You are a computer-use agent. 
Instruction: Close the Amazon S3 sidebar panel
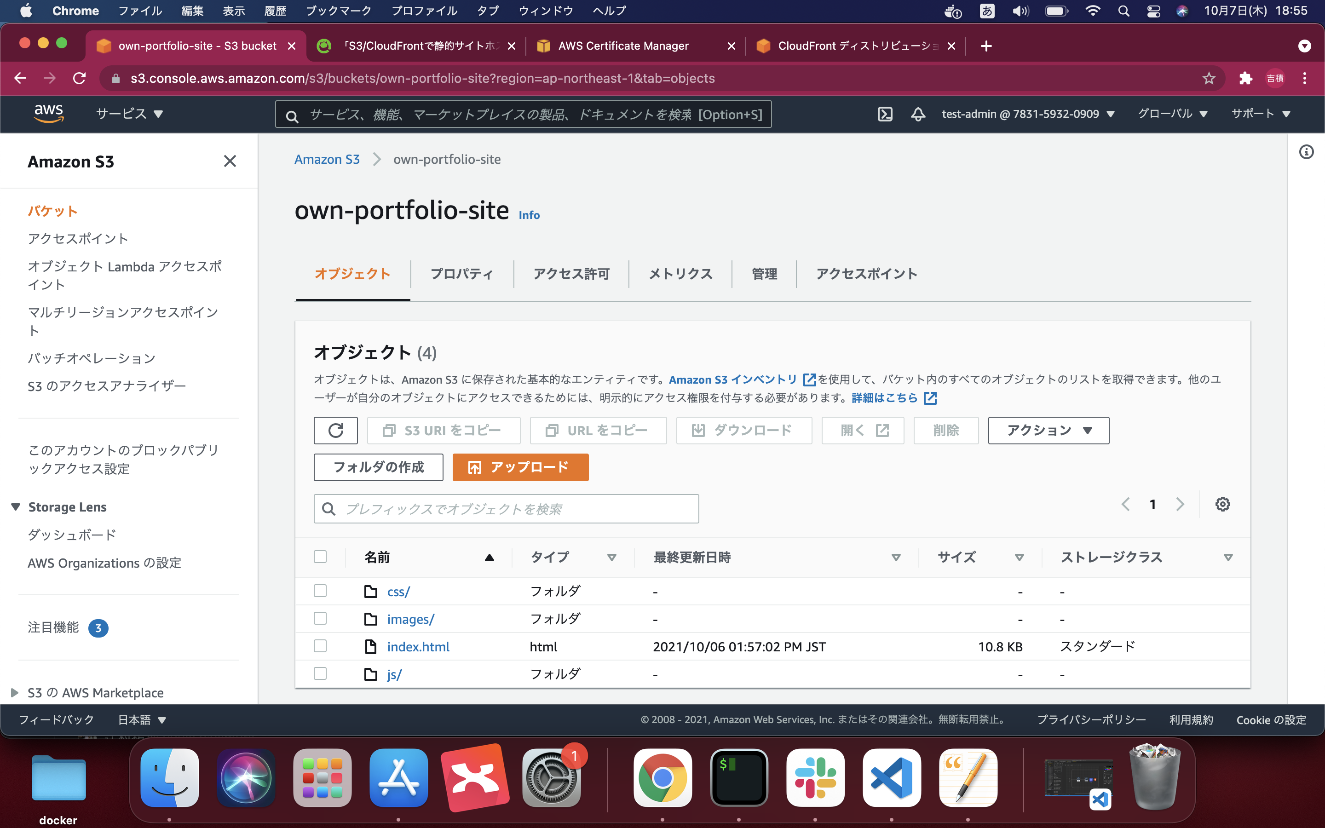click(230, 161)
